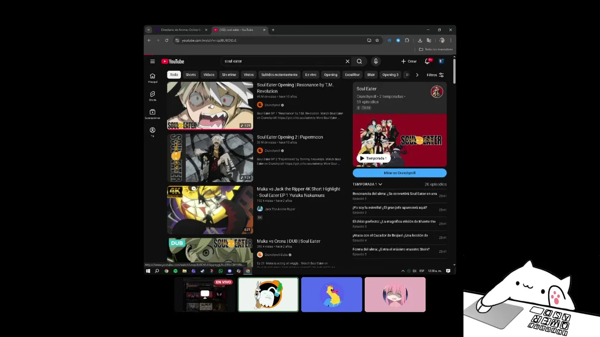Open episode ¿Yo soy la estrella? row
Image resolution: width=600 pixels, height=337 pixels.
(399, 210)
